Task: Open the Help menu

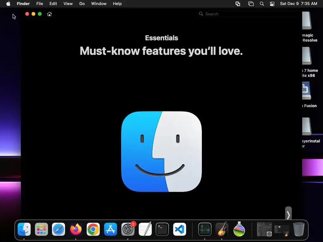Action: (x=117, y=4)
